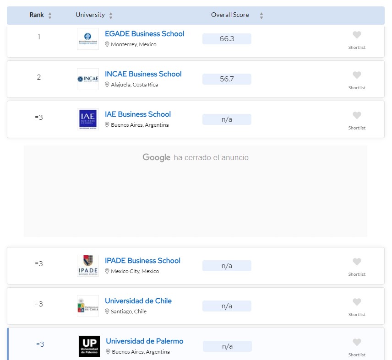Click the heart icon for IPADE Business School
Screen dimensions: 392x360
357,262
